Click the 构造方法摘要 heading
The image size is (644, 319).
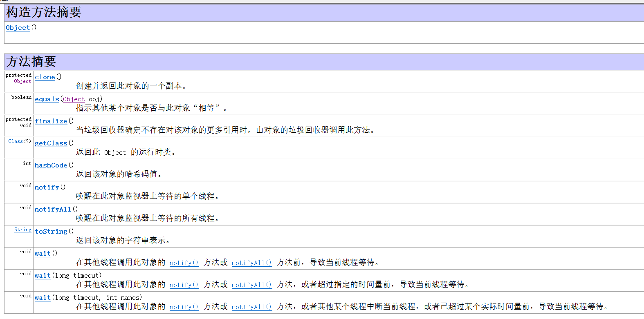pos(44,12)
